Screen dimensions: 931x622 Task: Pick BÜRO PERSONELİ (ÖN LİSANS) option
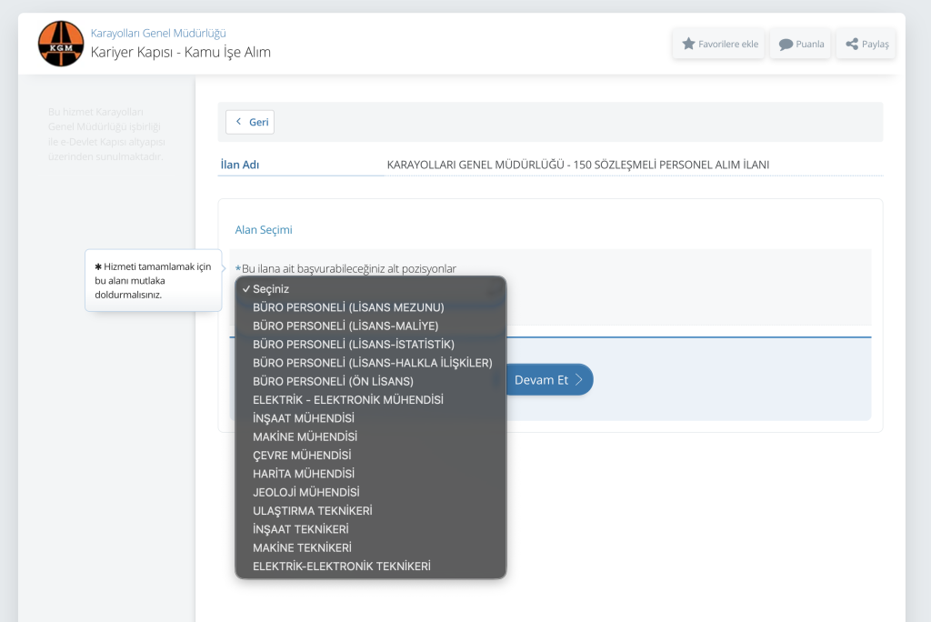point(333,381)
